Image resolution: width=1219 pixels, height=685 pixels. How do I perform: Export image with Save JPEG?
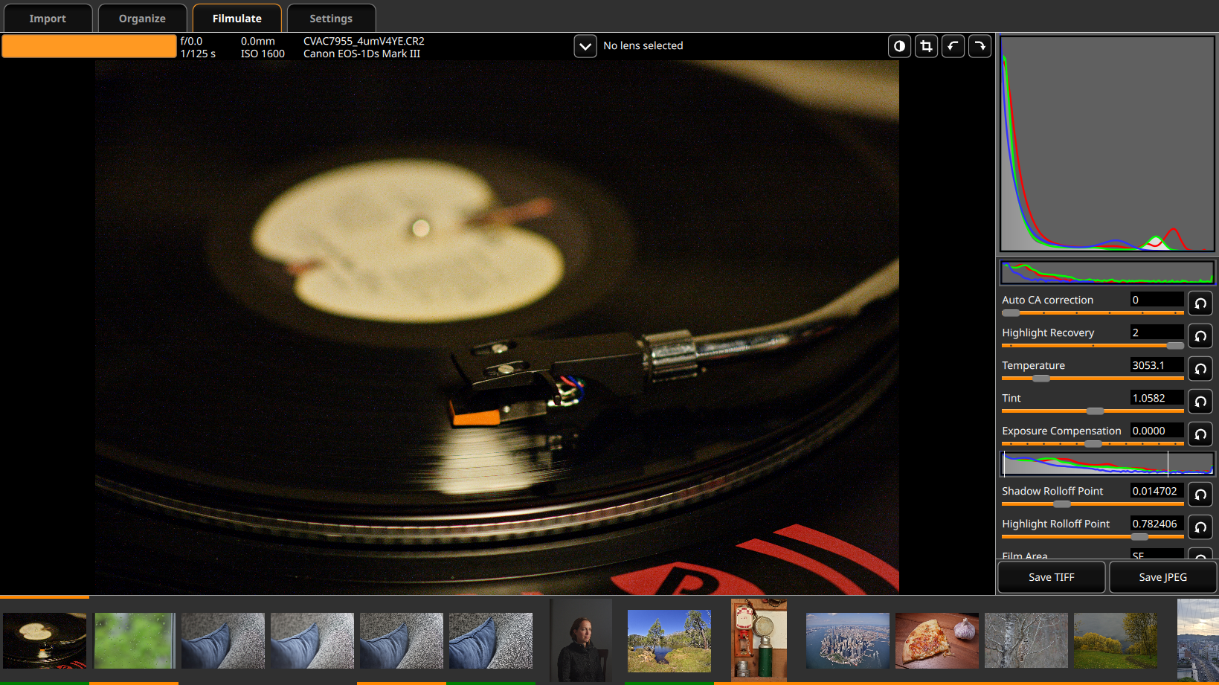[1163, 577]
